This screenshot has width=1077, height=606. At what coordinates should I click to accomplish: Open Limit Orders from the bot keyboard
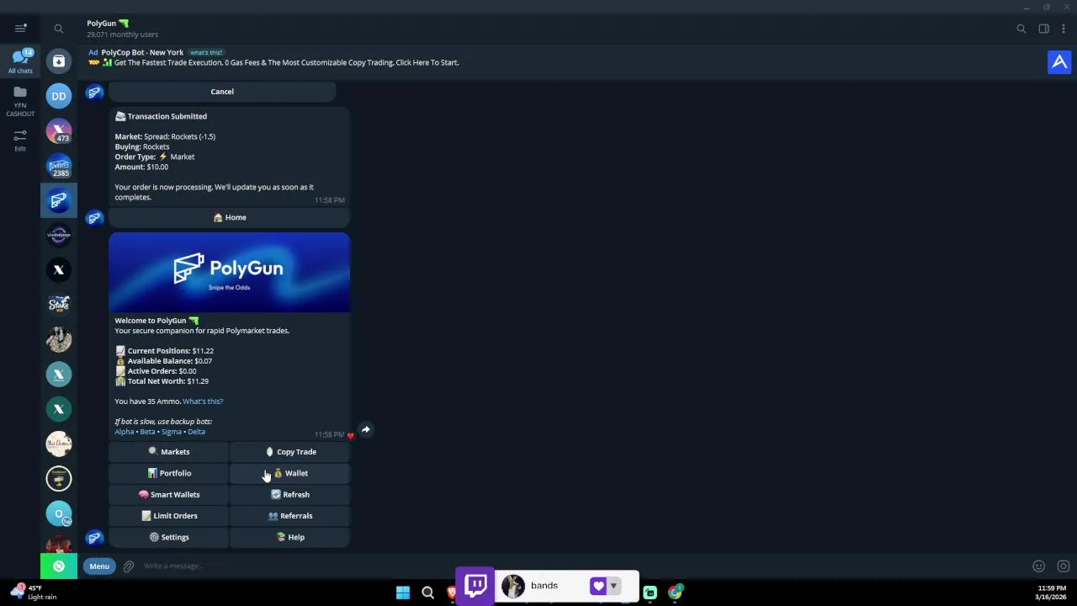click(168, 516)
